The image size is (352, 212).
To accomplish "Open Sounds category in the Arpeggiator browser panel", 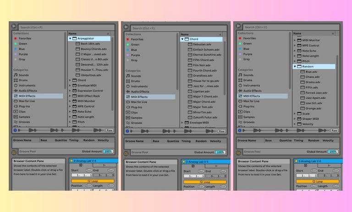I will tap(22, 75).
